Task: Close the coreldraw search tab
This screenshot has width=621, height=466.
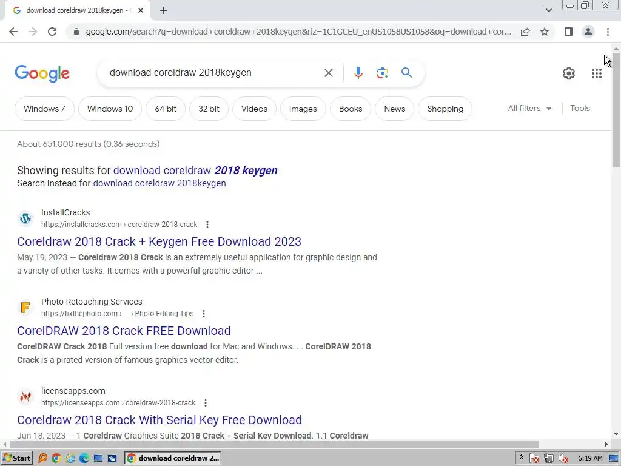Action: point(141,11)
